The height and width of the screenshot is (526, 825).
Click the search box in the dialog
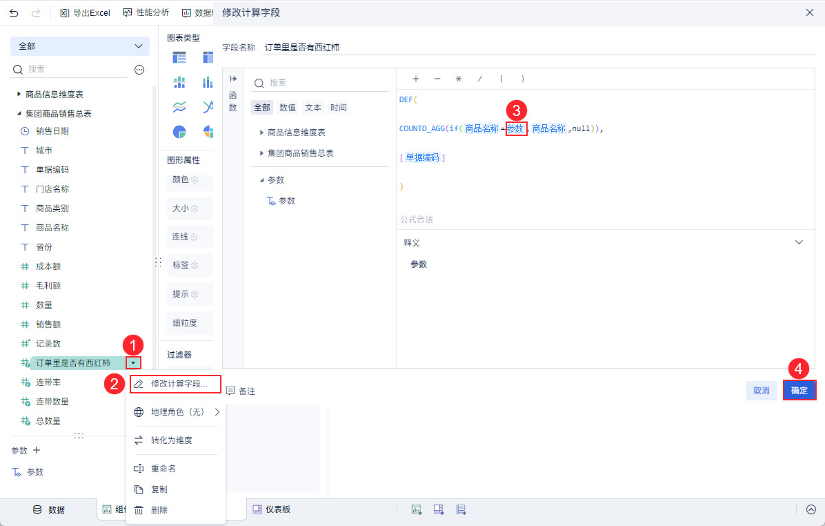click(321, 83)
